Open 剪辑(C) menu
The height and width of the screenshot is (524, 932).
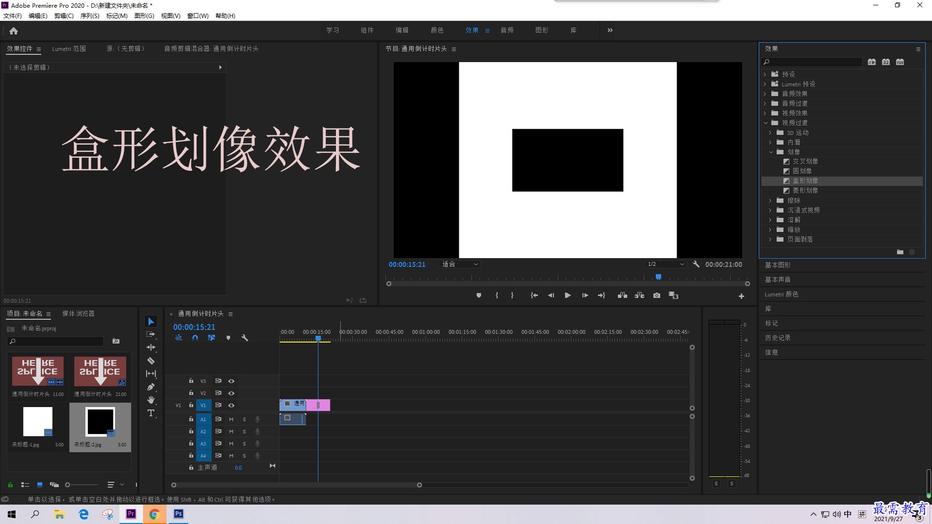[x=64, y=16]
